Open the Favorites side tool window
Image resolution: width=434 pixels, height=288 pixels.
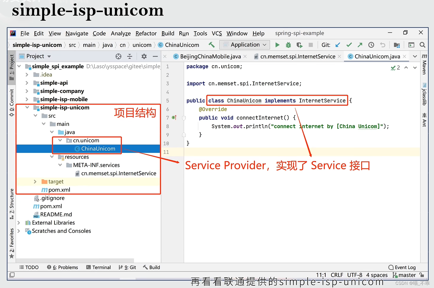pyautogui.click(x=11, y=243)
